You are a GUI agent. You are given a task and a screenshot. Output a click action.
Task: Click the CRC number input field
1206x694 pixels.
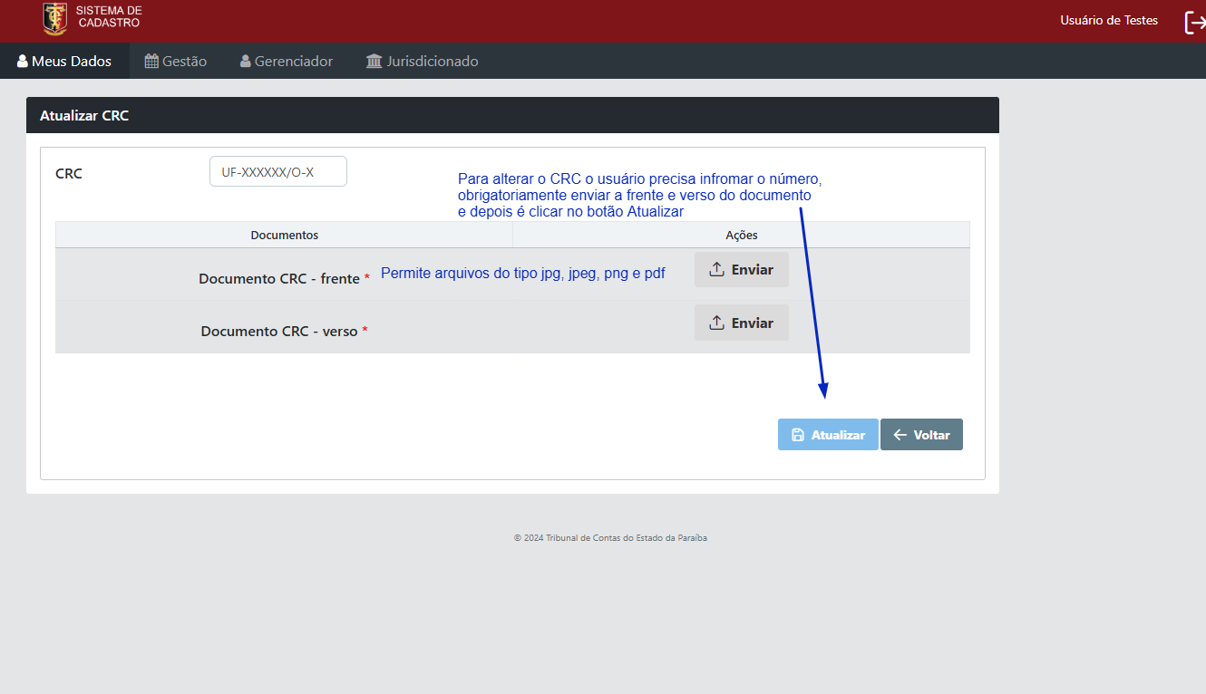click(278, 171)
